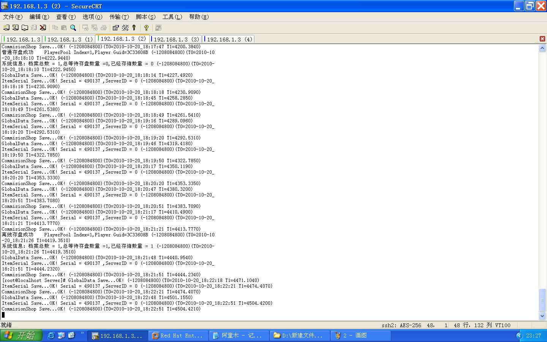The height and width of the screenshot is (342, 547).
Task: Click the Windows 开始 Start button
Action: (21, 336)
